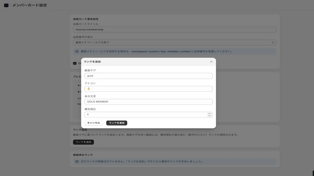This screenshot has width=314, height=176.
Task: Close the ランクを追加 dialog with X
Action: click(211, 62)
